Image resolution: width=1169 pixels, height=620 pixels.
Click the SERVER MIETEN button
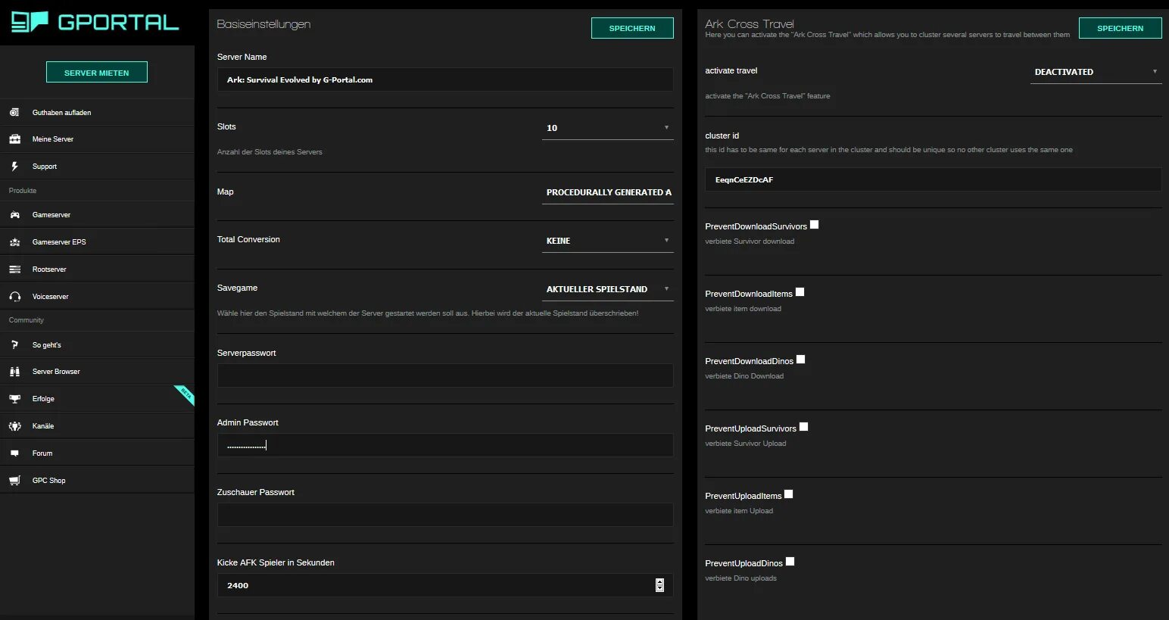tap(97, 73)
